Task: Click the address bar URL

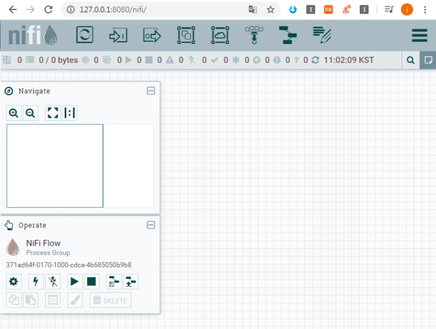Action: [113, 10]
